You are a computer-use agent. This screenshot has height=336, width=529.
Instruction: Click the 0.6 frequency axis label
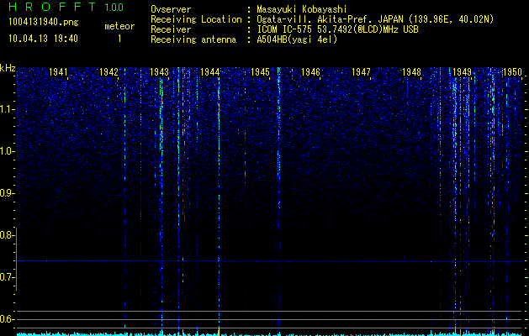point(7,319)
